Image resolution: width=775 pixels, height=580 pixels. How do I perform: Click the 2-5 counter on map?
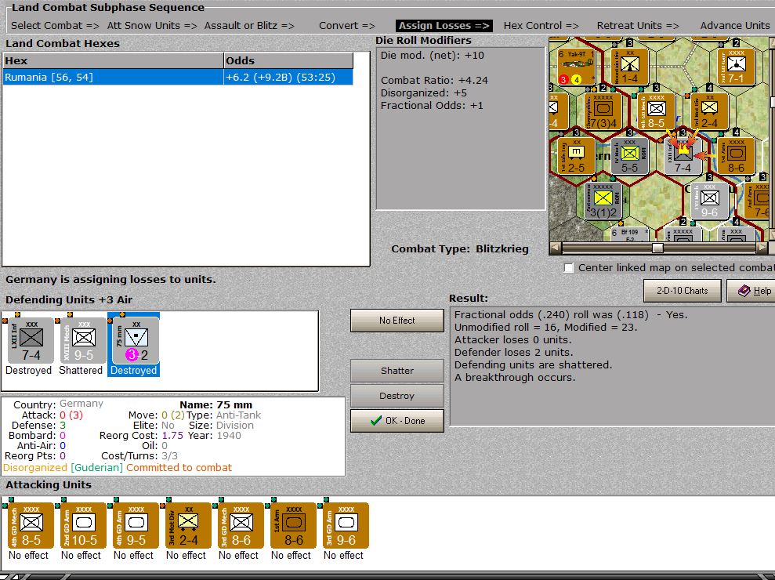[x=576, y=155]
